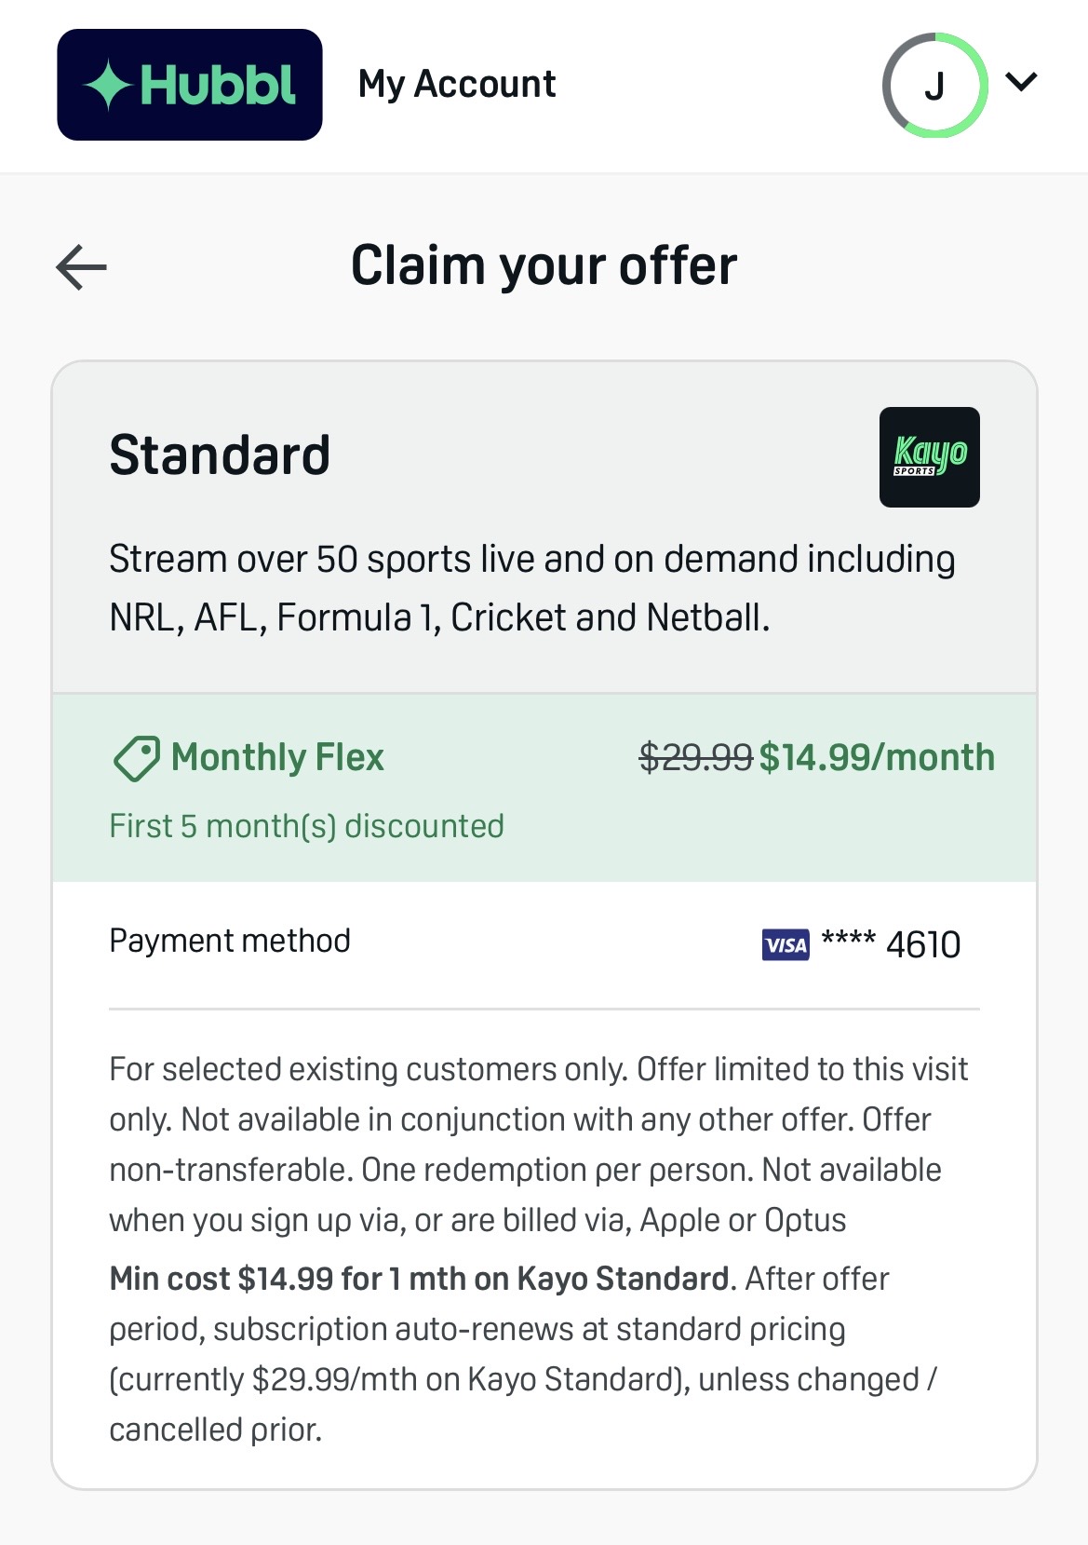Screen dimensions: 1088x1545
Task: Open the J profile avatar
Action: 934,86
